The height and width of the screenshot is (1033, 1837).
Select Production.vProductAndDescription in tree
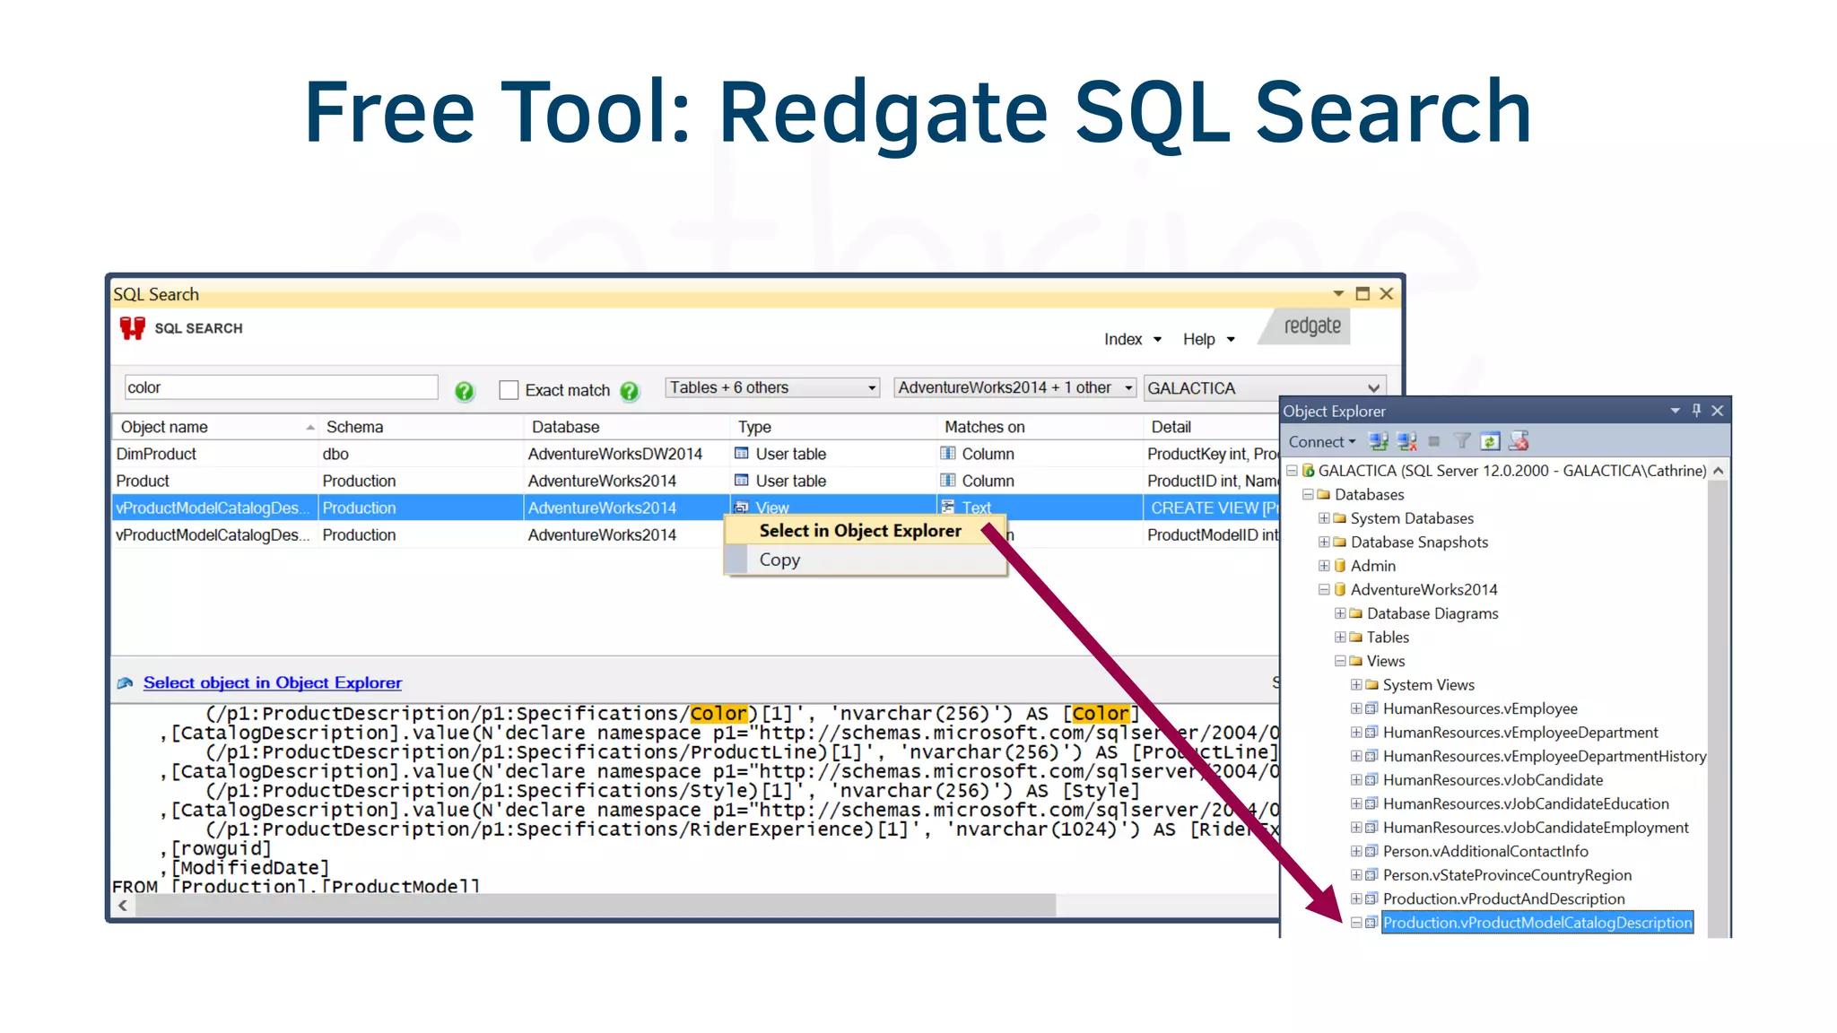tap(1503, 899)
